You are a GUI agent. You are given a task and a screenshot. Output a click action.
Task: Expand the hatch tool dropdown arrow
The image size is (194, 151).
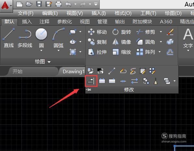pos(80,52)
